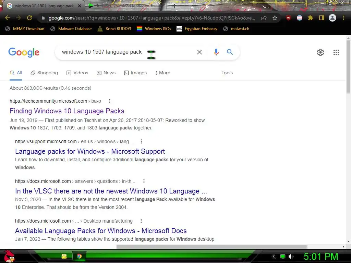Click the padlock site info icon
351x263 pixels.
point(43,18)
